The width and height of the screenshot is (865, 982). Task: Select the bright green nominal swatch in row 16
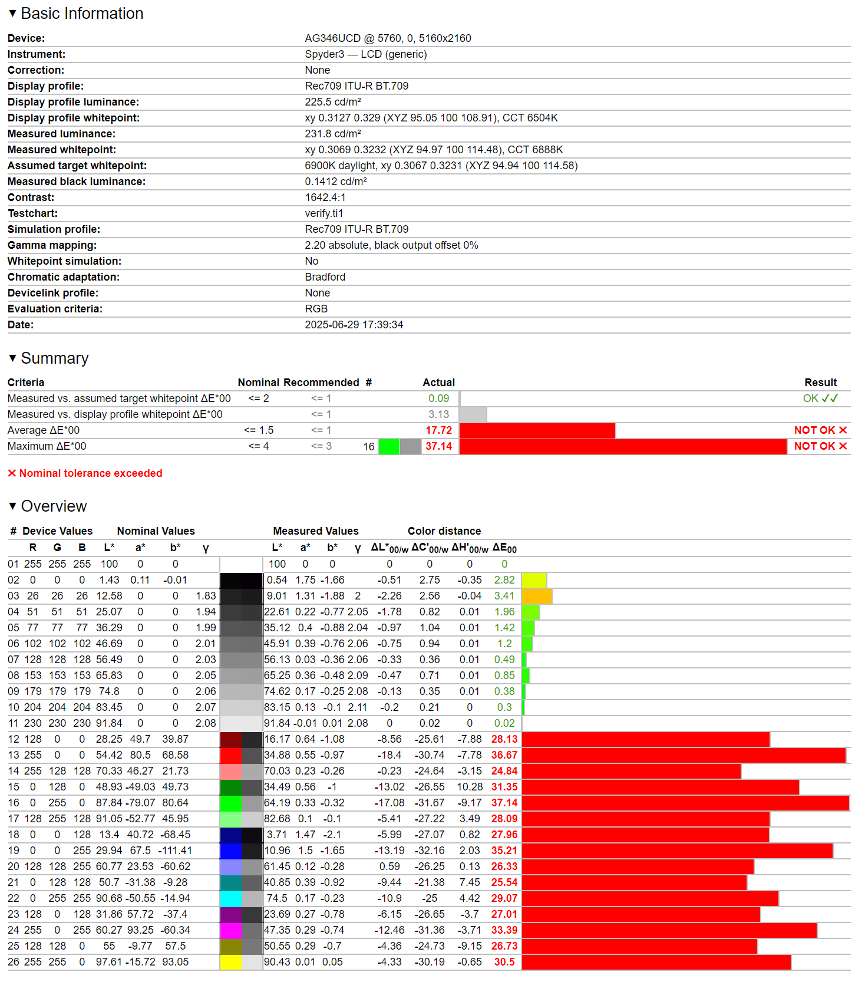pos(230,803)
